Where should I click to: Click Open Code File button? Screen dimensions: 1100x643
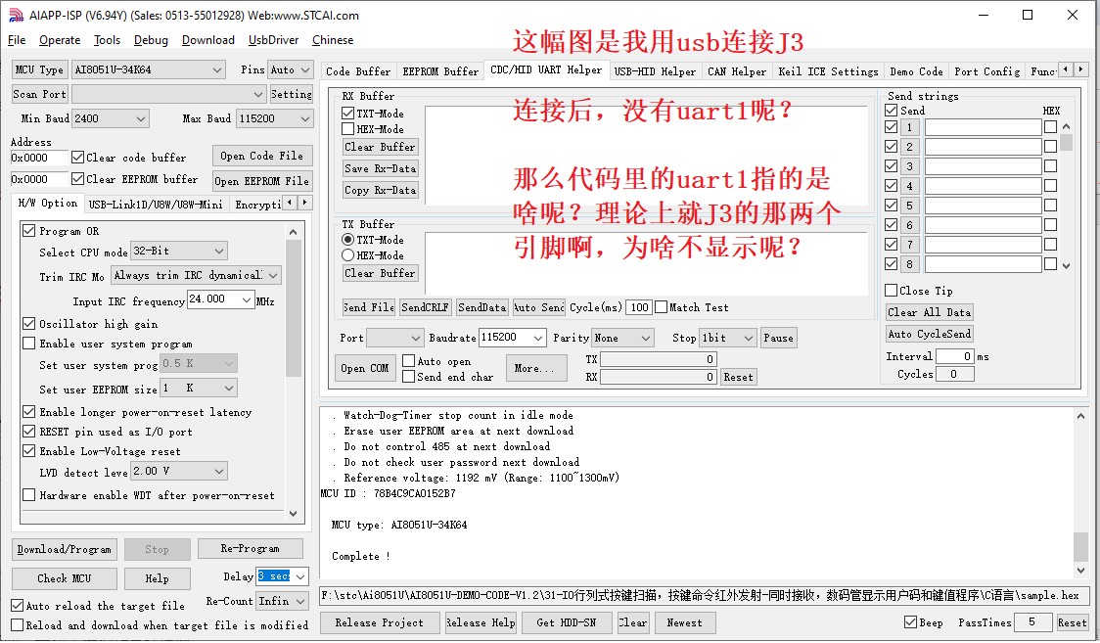click(261, 156)
